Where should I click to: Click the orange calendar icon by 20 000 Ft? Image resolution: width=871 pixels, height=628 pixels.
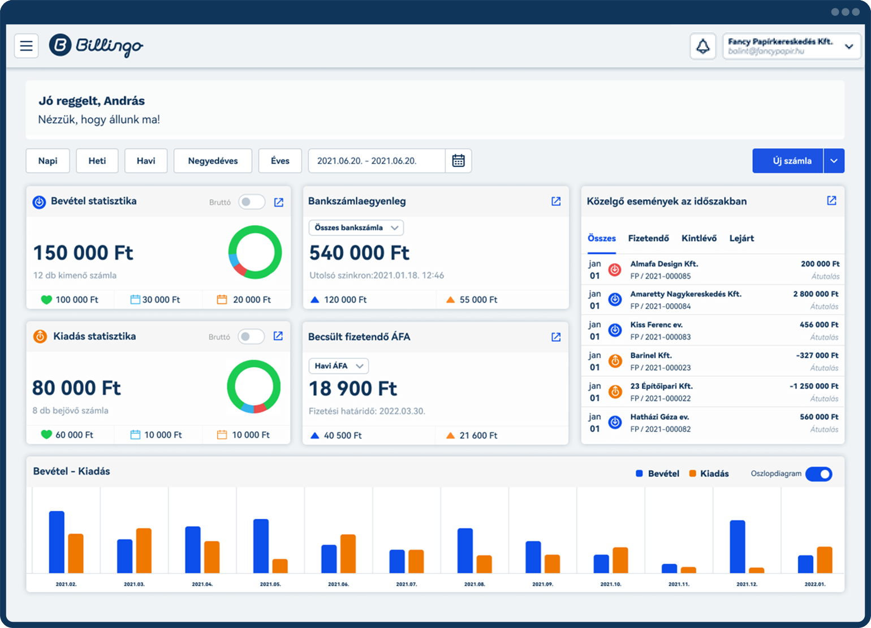[x=222, y=299]
